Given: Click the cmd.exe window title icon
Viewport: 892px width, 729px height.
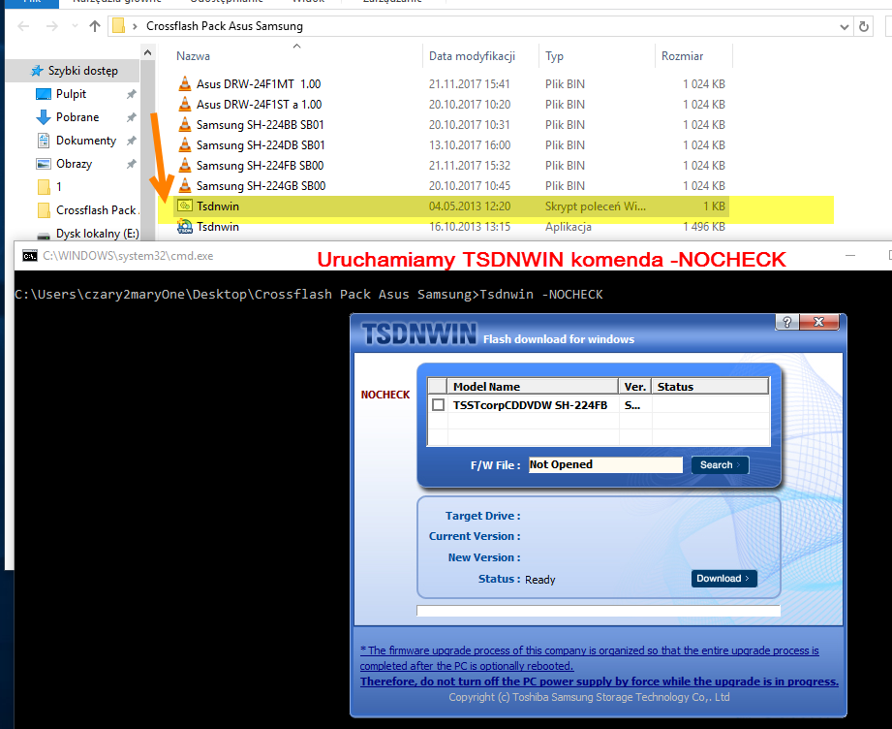Looking at the screenshot, I should click(x=30, y=256).
